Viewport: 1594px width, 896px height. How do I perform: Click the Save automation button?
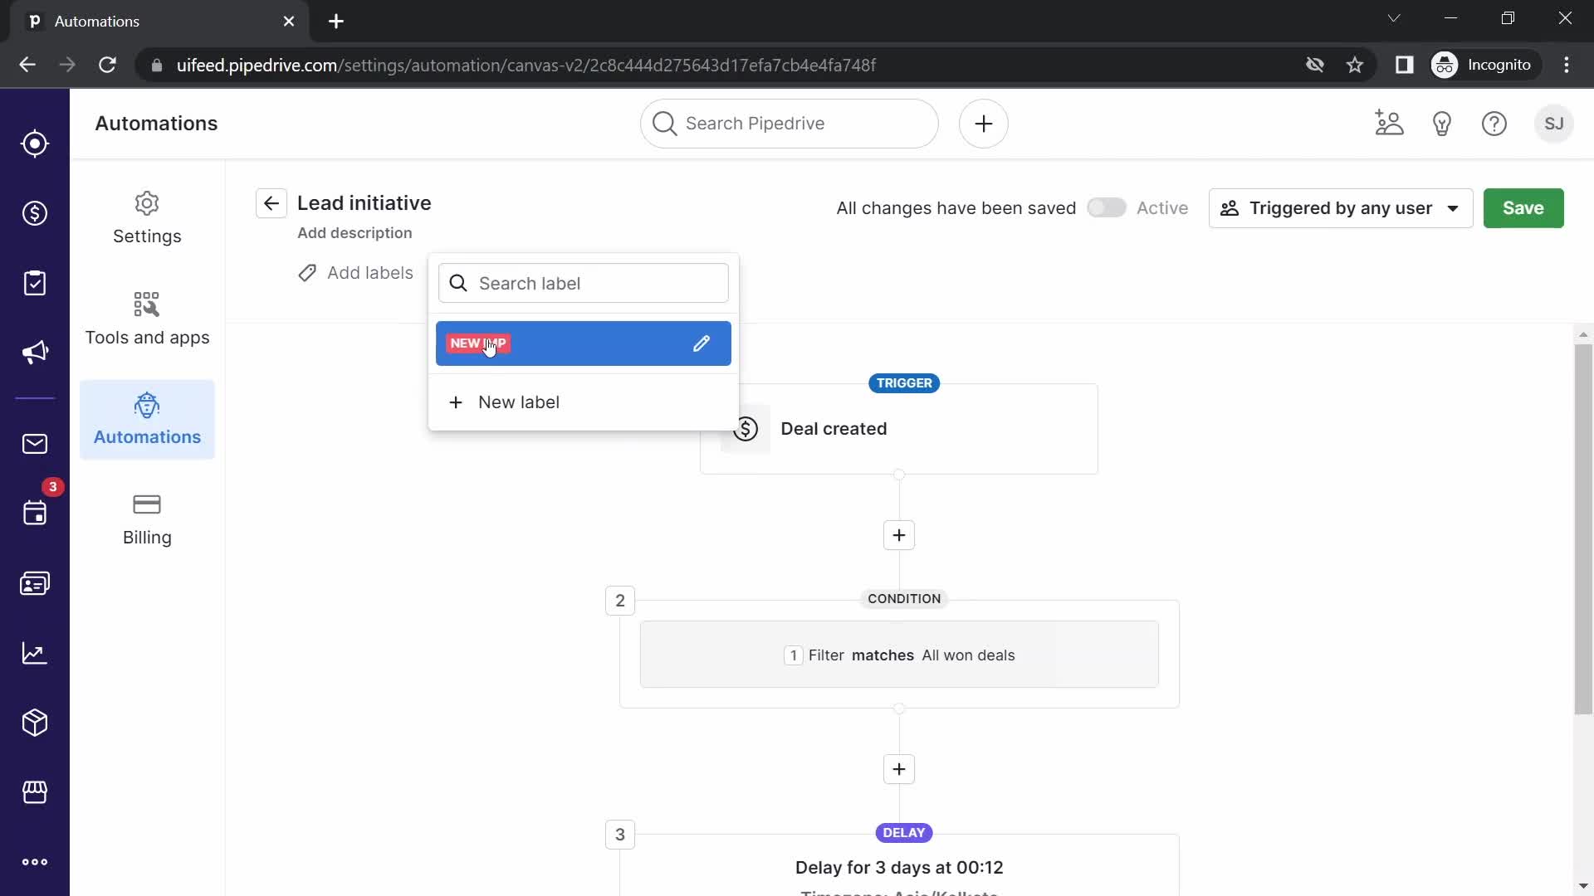[x=1525, y=208]
